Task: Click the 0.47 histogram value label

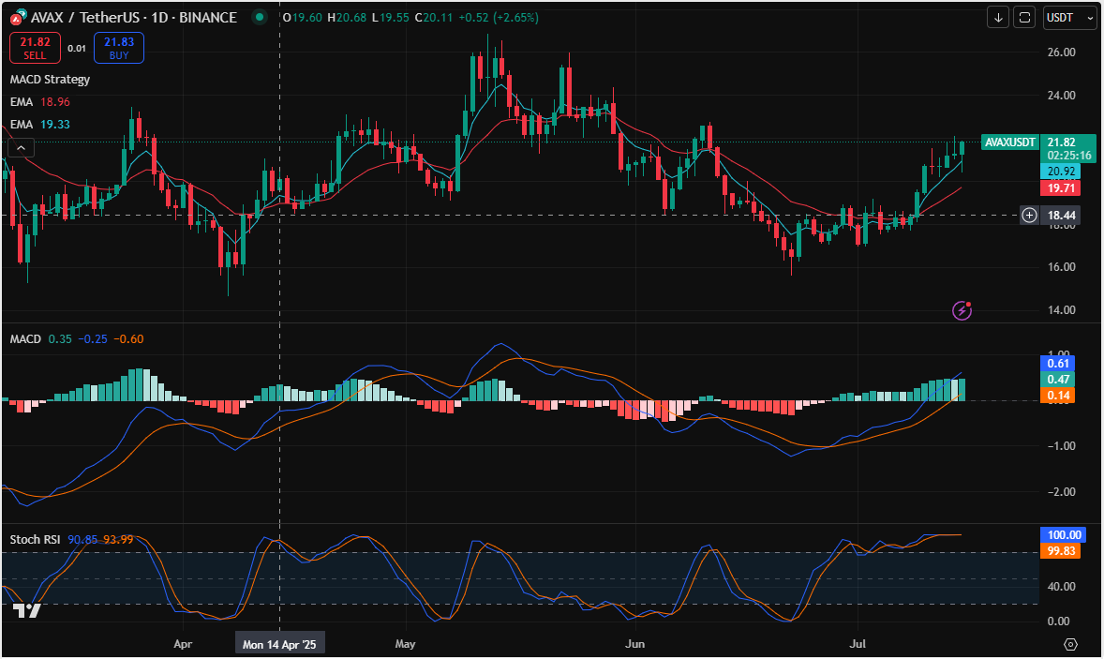Action: point(1058,380)
